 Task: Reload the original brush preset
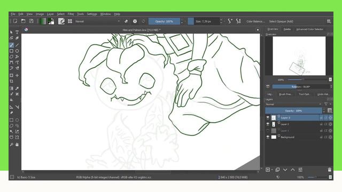click(x=143, y=21)
